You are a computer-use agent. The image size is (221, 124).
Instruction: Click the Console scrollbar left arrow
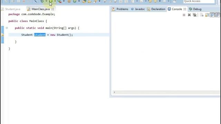point(114,92)
